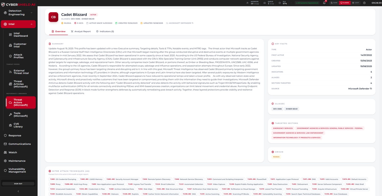Open Threat Actors (Microsoft) in sidebar

21,102
